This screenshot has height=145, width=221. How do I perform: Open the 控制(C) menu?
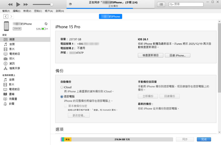point(38,11)
